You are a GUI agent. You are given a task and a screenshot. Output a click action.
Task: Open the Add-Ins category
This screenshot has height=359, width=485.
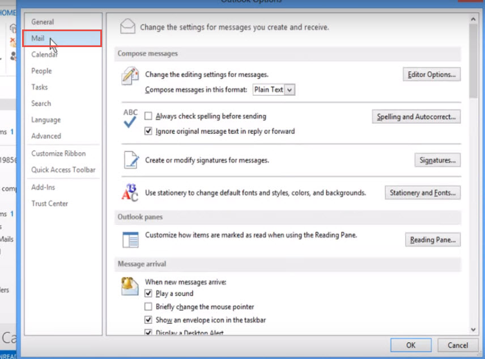[x=63, y=187]
